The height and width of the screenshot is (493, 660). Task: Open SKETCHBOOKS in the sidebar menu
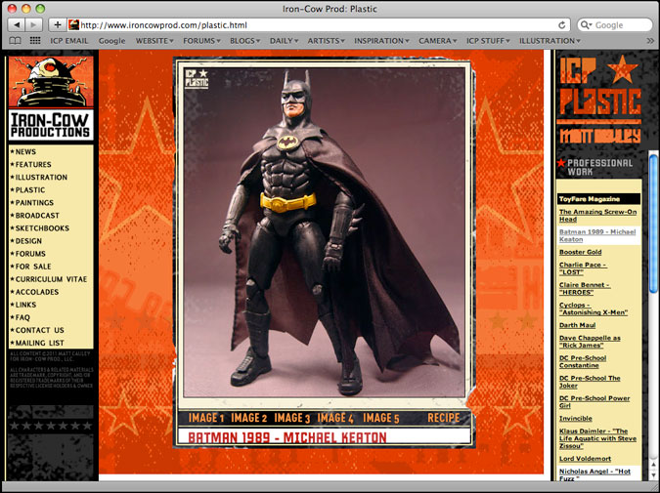tap(42, 228)
